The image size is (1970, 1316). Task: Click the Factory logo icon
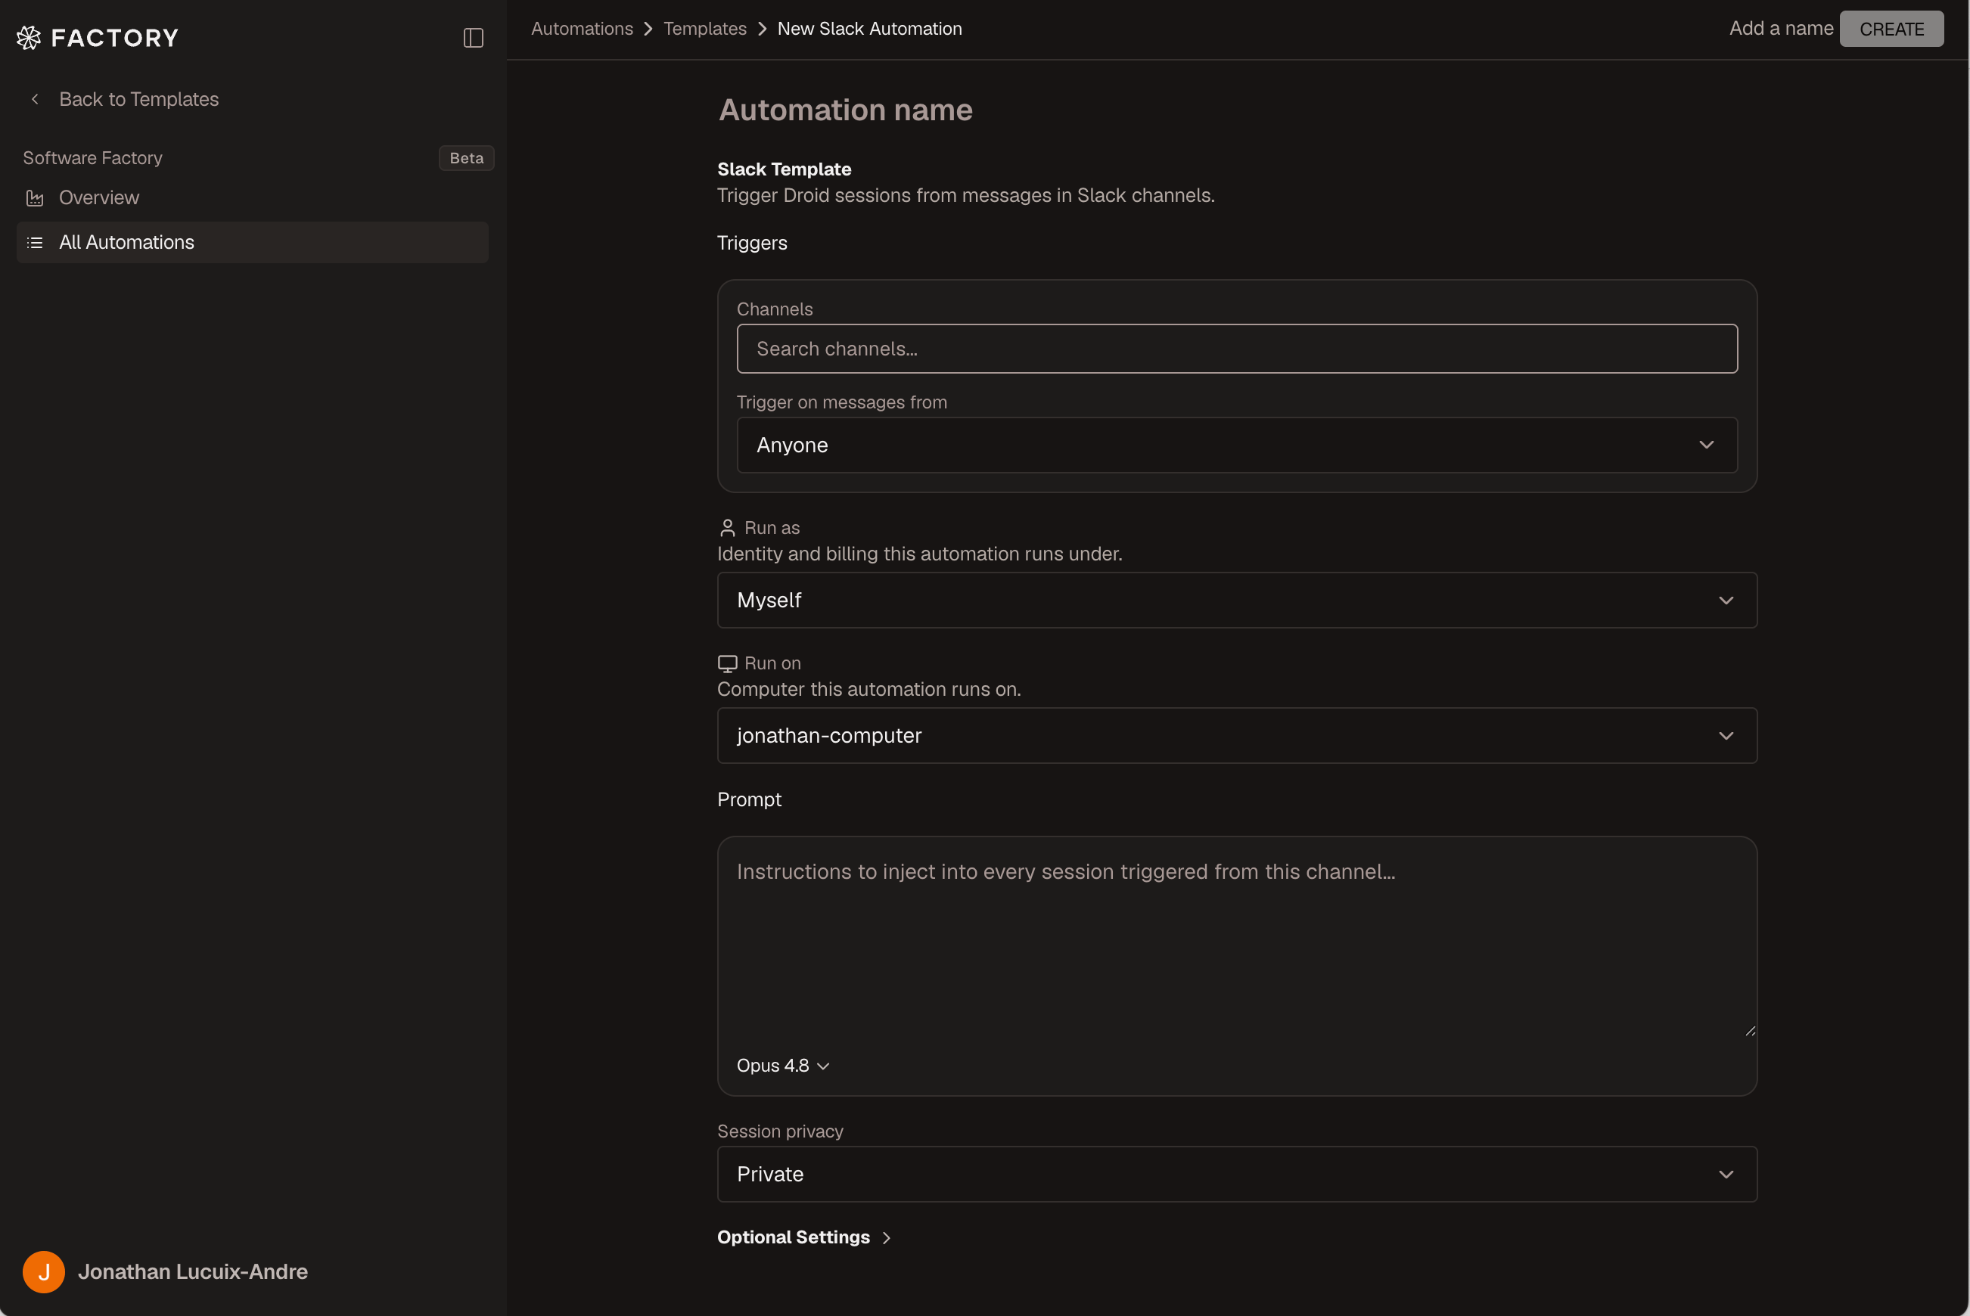29,38
